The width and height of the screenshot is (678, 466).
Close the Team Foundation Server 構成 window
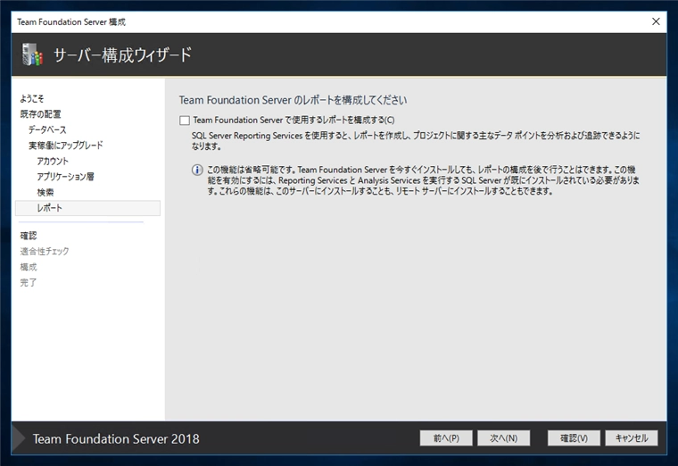656,21
